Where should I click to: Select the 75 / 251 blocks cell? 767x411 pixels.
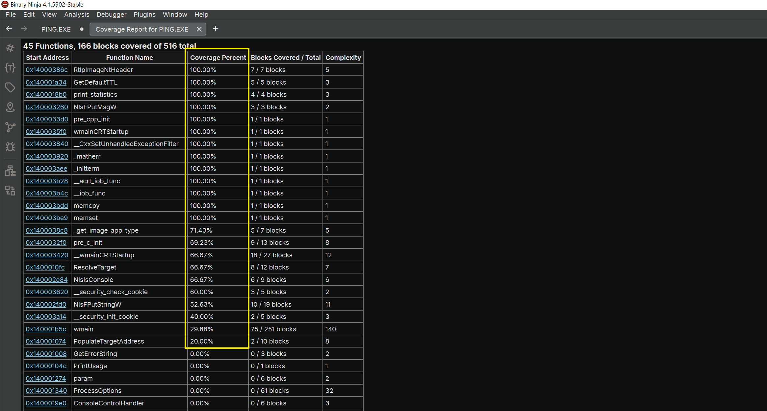tap(286, 329)
